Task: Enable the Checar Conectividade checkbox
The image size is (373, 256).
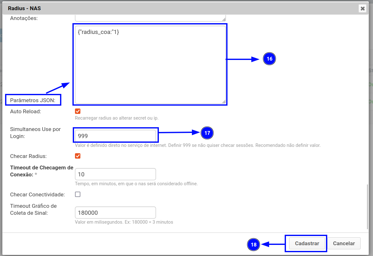Action: click(x=78, y=194)
